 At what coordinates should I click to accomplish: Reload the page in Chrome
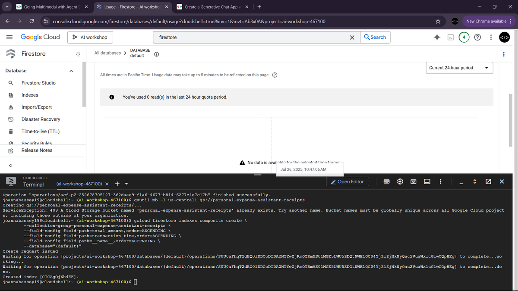pos(32,21)
